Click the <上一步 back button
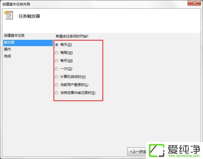 click(137, 151)
